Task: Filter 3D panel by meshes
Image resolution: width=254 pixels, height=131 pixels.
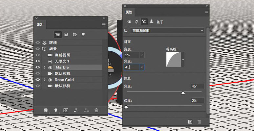Action: tap(66, 35)
